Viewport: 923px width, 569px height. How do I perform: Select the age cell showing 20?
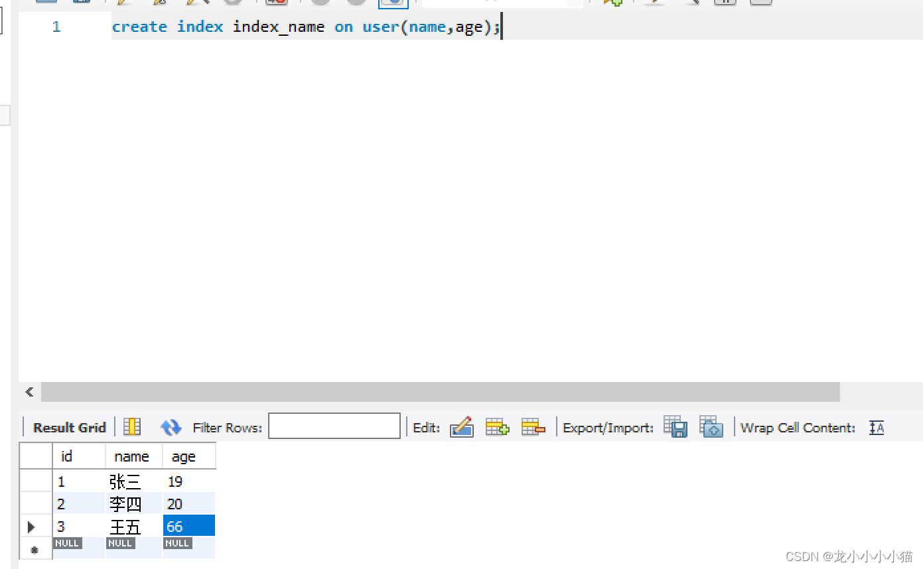coord(189,504)
